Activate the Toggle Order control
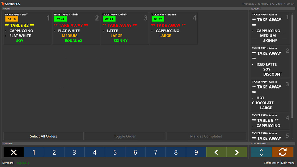Screen dimensions: 297x167 125,136
